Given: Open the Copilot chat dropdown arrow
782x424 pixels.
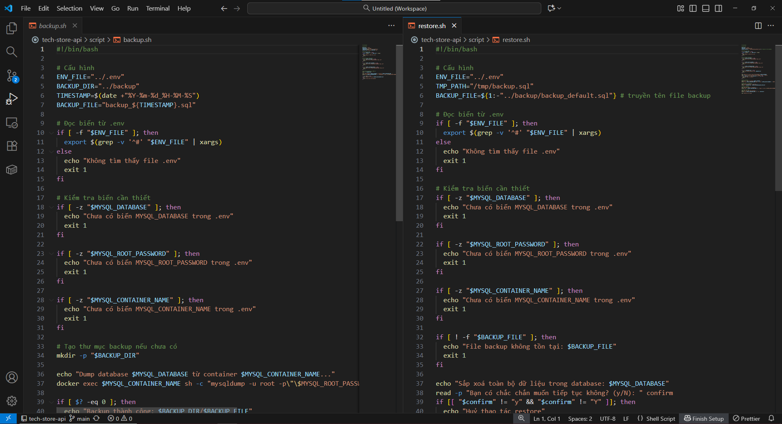Looking at the screenshot, I should click(560, 8).
